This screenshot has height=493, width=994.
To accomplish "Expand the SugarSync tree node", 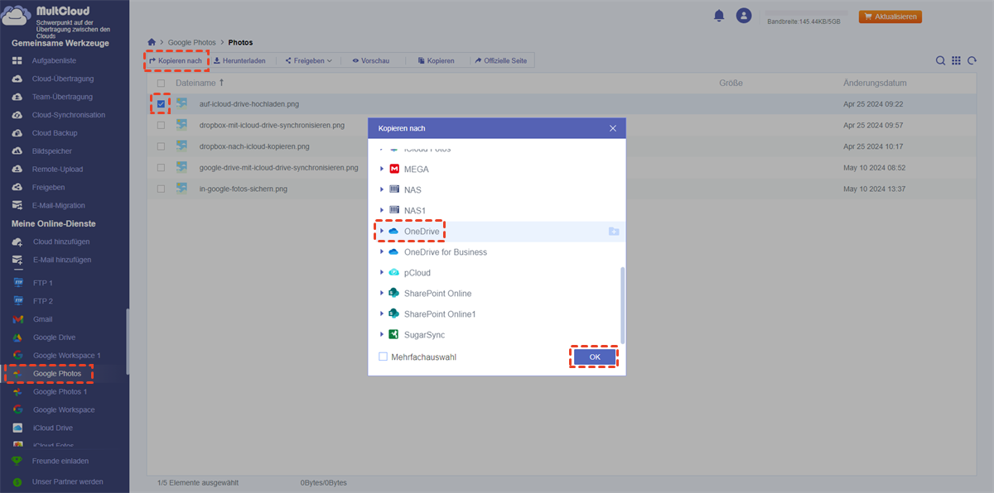I will tap(382, 335).
